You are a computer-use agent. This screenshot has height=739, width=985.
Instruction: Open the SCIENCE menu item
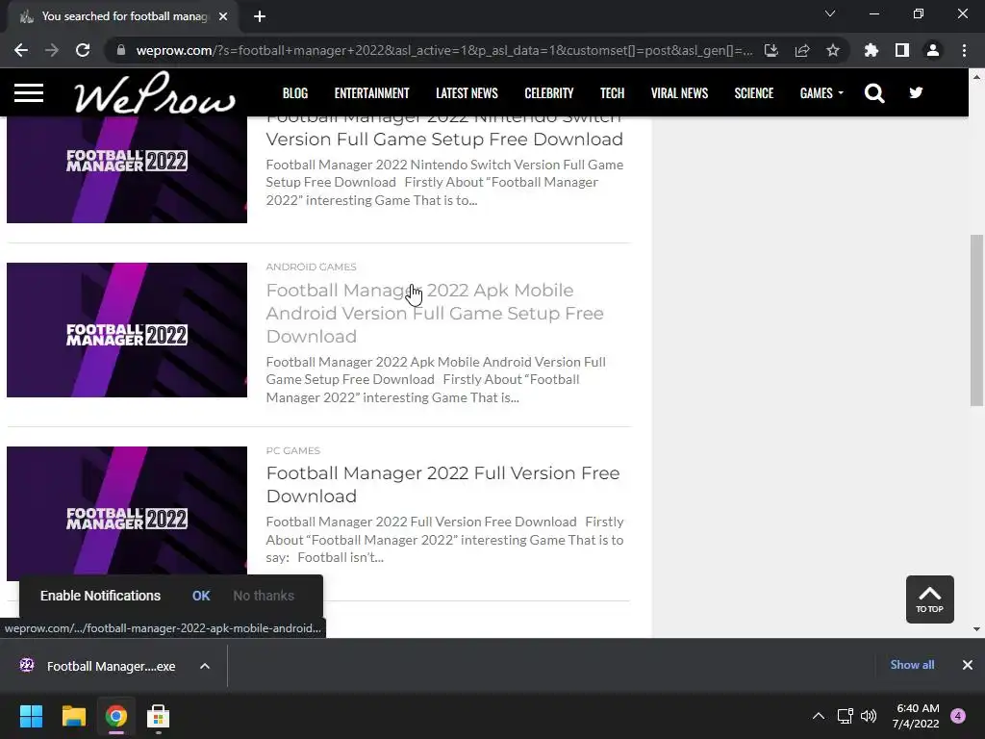[x=754, y=93]
